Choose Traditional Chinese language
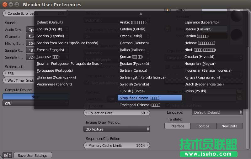251x159 pixels. [140, 105]
